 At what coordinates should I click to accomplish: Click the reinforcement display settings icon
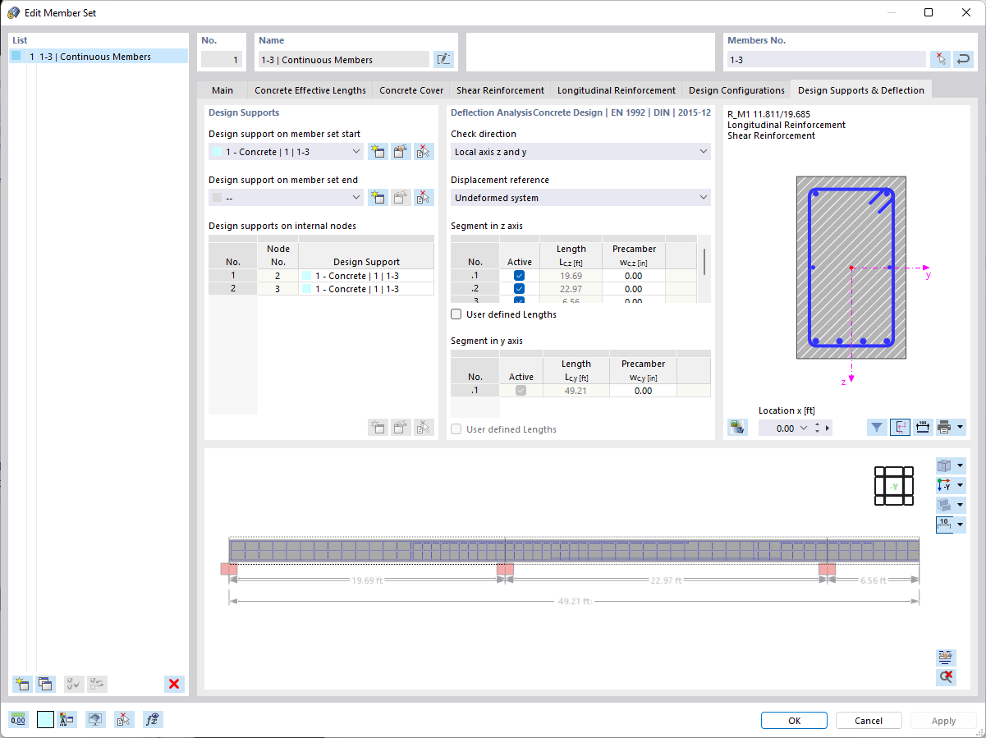(x=946, y=658)
